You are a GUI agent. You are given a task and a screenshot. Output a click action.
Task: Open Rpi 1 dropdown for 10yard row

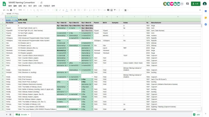[x=68, y=28]
